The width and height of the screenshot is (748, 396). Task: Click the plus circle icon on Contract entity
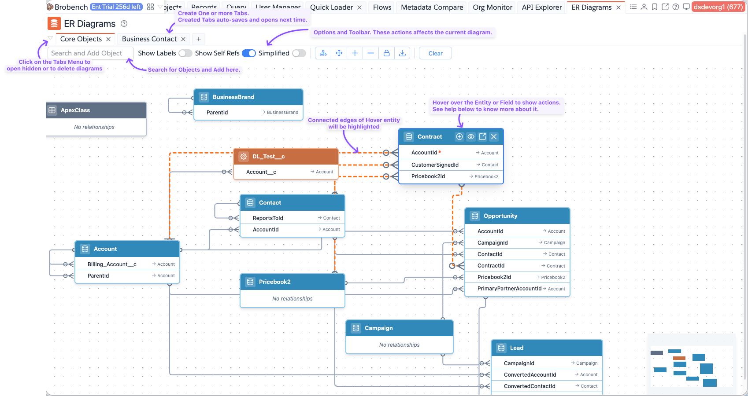(459, 137)
